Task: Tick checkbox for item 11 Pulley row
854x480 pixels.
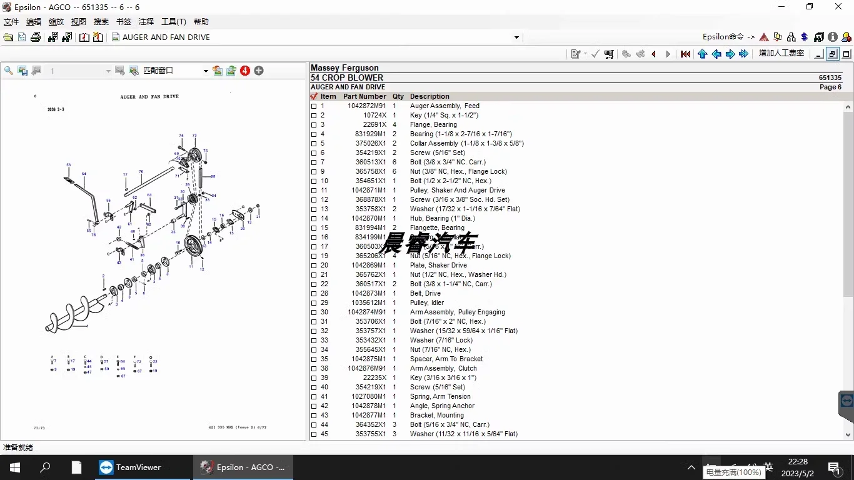Action: tap(314, 191)
